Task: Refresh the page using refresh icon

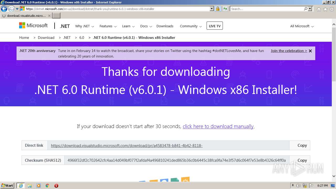Action: (225, 9)
